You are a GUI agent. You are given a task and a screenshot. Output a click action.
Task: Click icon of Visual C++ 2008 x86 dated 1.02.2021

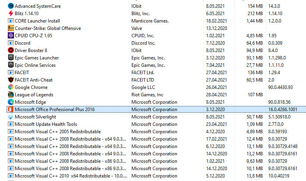tap(11, 161)
